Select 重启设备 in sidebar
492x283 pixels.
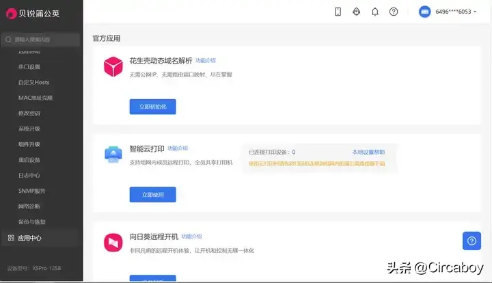29,160
